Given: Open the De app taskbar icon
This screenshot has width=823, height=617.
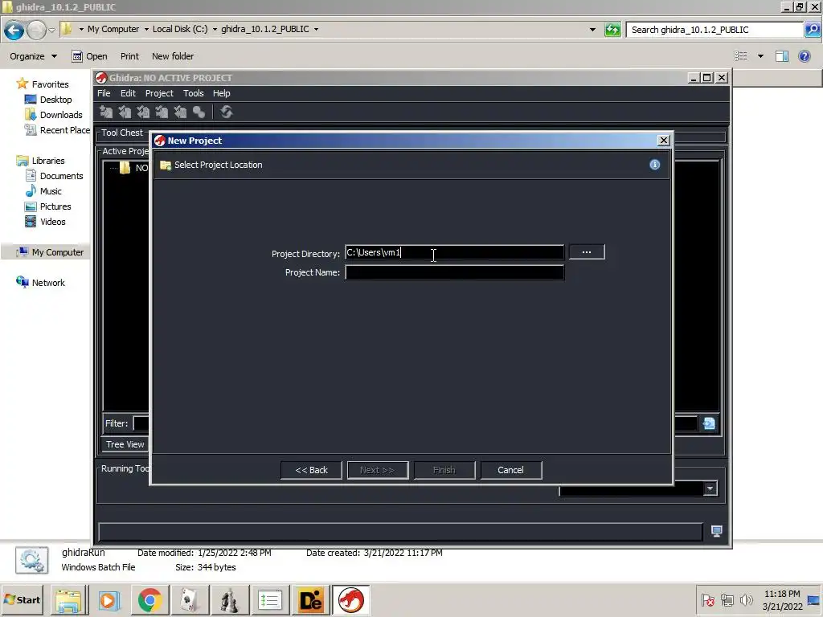Looking at the screenshot, I should pyautogui.click(x=310, y=600).
